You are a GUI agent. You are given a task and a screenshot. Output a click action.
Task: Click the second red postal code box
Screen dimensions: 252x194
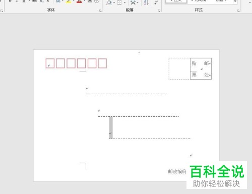pos(60,63)
